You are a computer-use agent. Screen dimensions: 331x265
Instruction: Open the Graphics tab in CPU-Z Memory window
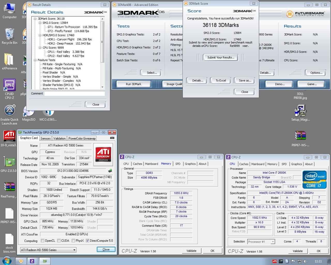coord(190,164)
